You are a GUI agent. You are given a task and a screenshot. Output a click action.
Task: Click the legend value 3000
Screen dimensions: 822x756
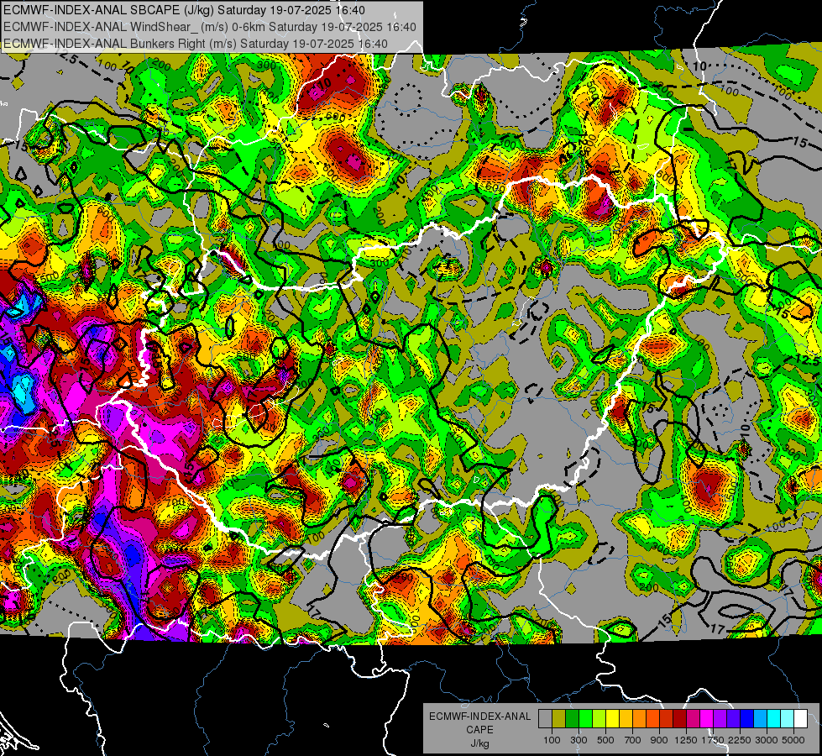766,740
